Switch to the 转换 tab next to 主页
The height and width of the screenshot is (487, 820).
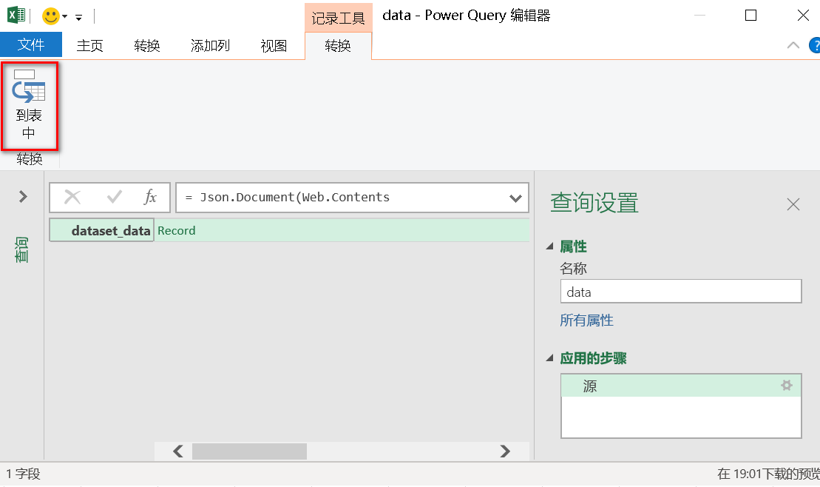pos(147,46)
